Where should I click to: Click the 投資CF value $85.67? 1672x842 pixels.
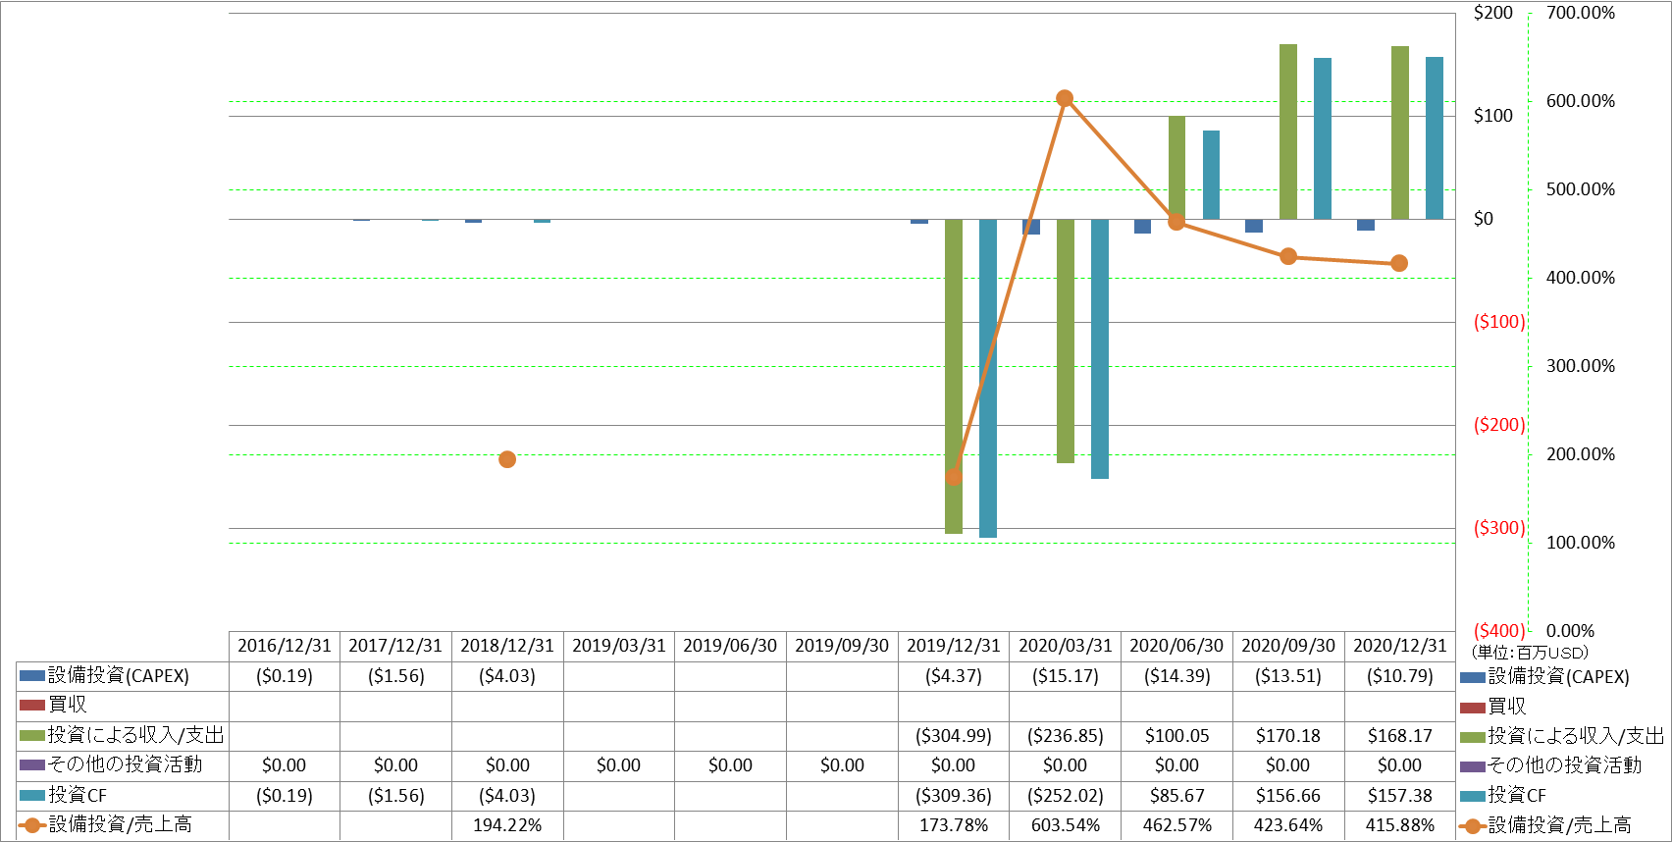[1177, 796]
